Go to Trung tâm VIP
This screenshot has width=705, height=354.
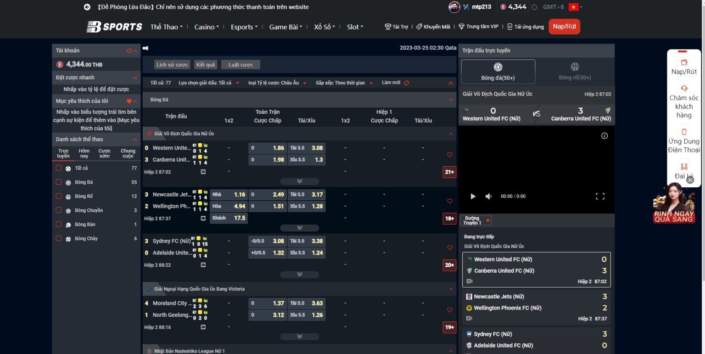(x=478, y=27)
